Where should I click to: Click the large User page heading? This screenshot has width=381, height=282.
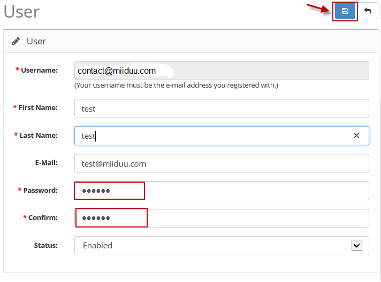[21, 12]
